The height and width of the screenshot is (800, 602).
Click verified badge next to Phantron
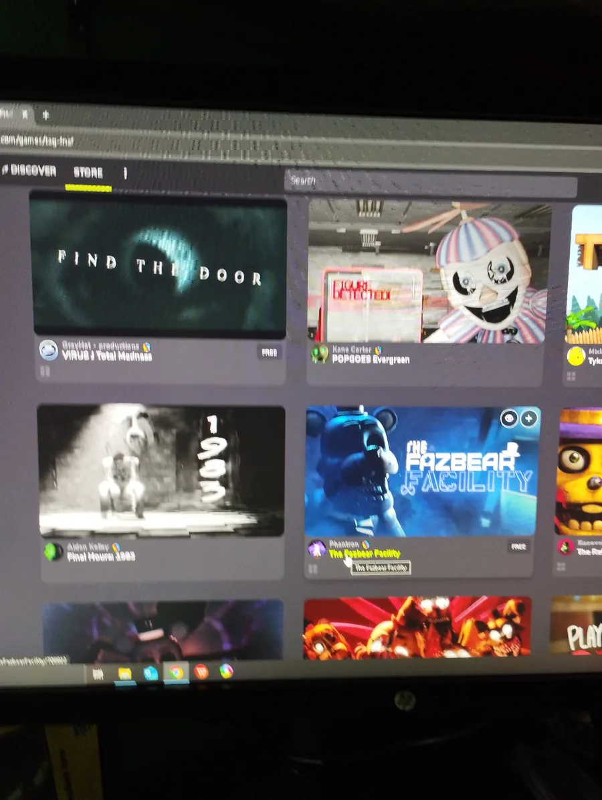(x=365, y=544)
